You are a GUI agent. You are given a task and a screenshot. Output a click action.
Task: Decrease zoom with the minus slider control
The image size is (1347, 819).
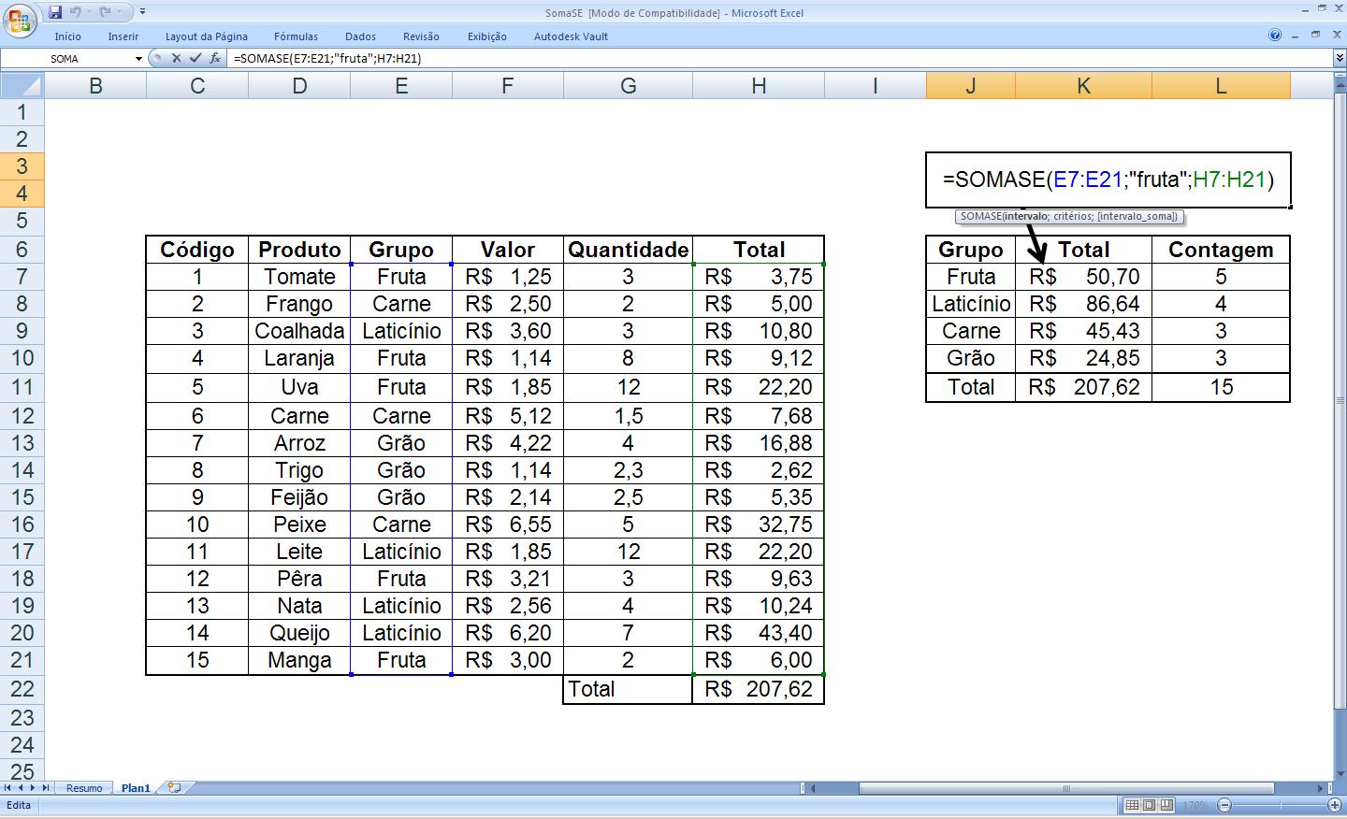pos(1224,803)
